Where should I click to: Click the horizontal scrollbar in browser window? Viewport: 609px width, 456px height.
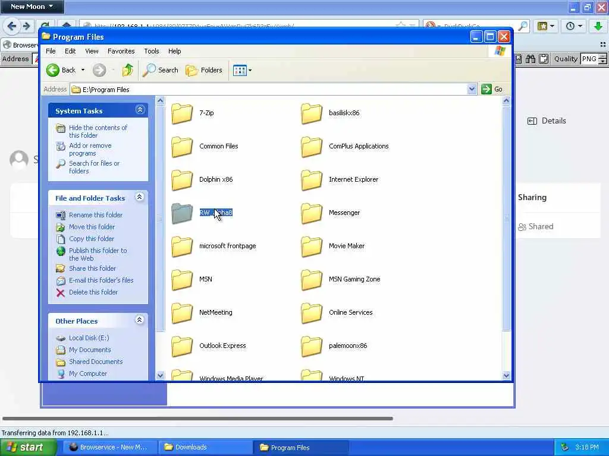point(197,419)
